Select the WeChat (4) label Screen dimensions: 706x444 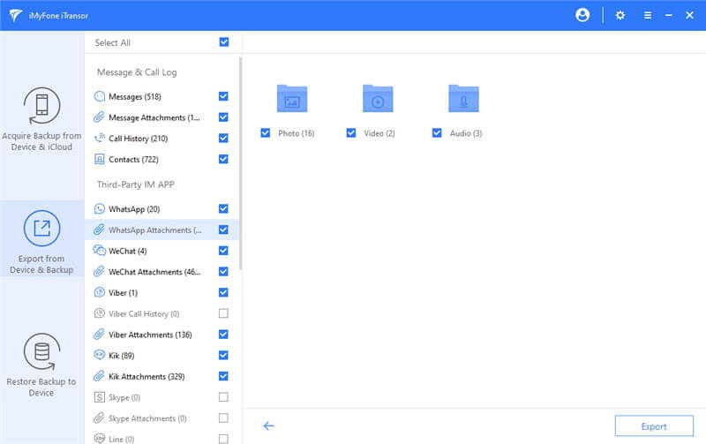(127, 252)
